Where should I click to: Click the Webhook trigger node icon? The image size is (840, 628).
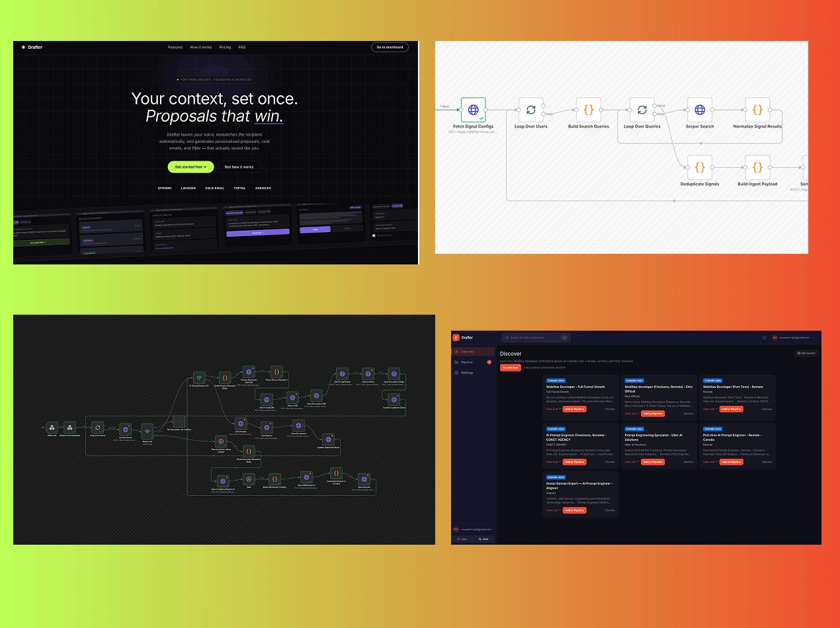pos(52,428)
